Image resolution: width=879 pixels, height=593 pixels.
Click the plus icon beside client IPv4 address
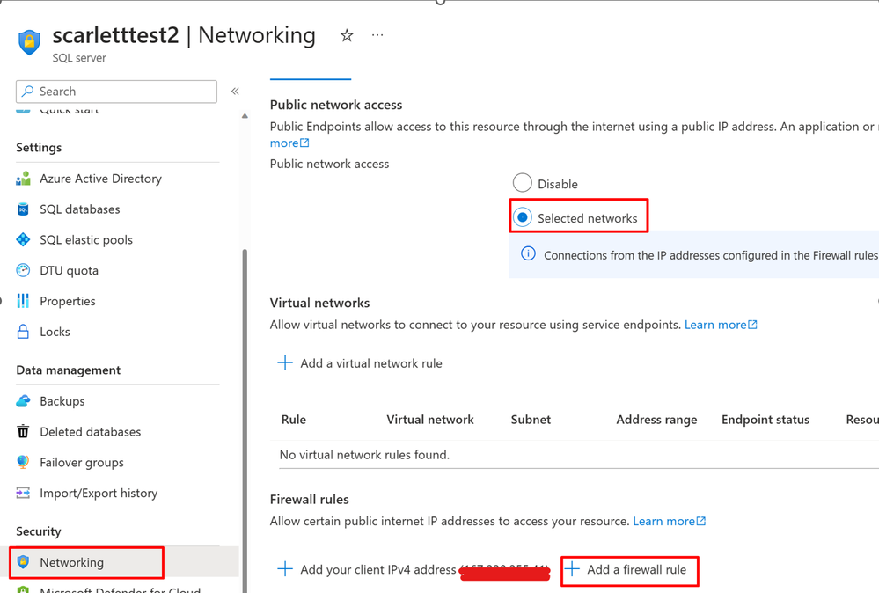pos(285,569)
